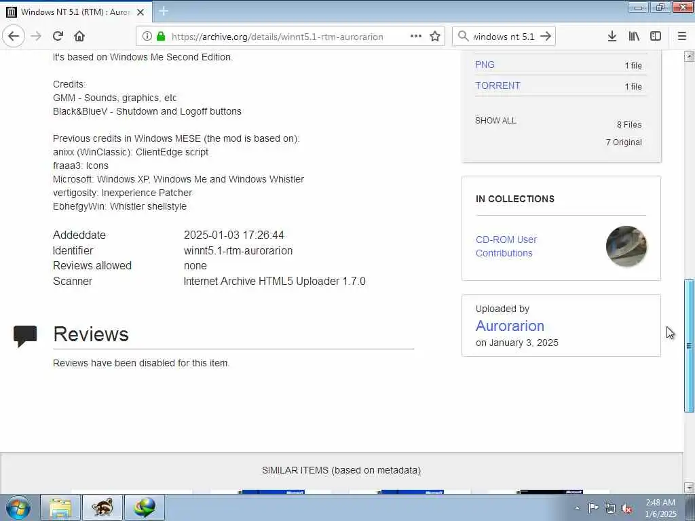Viewport: 695px width, 521px height.
Task: Open uploader Aurorarion's profile
Action: [510, 326]
